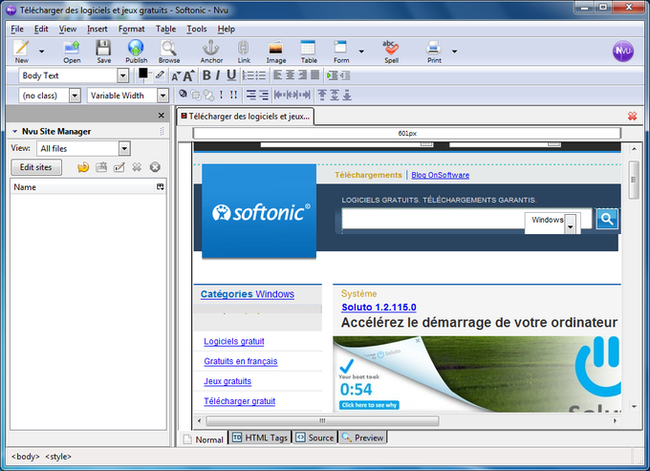Switch to the Preview view tab
Screen dimensions: 650x471
coord(362,438)
